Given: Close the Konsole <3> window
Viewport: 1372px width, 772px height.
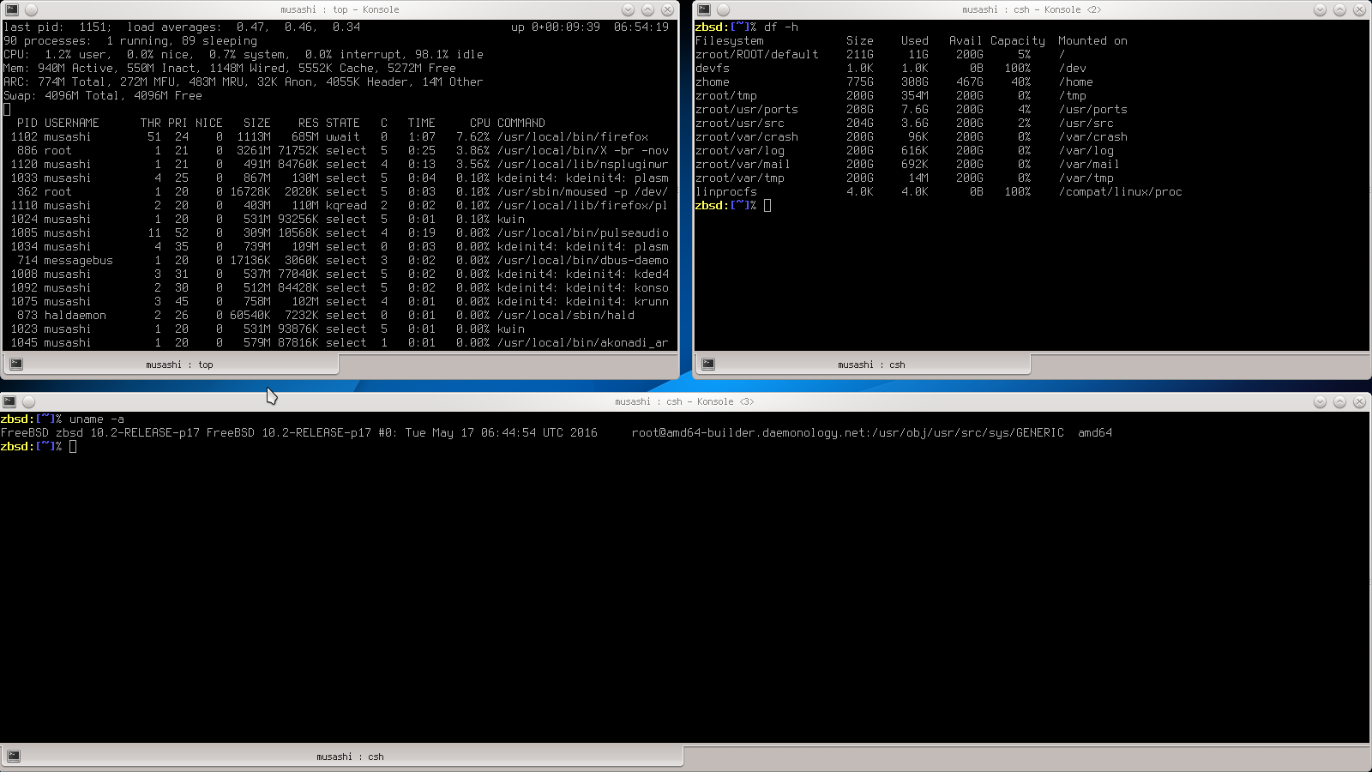Looking at the screenshot, I should click(x=1359, y=401).
